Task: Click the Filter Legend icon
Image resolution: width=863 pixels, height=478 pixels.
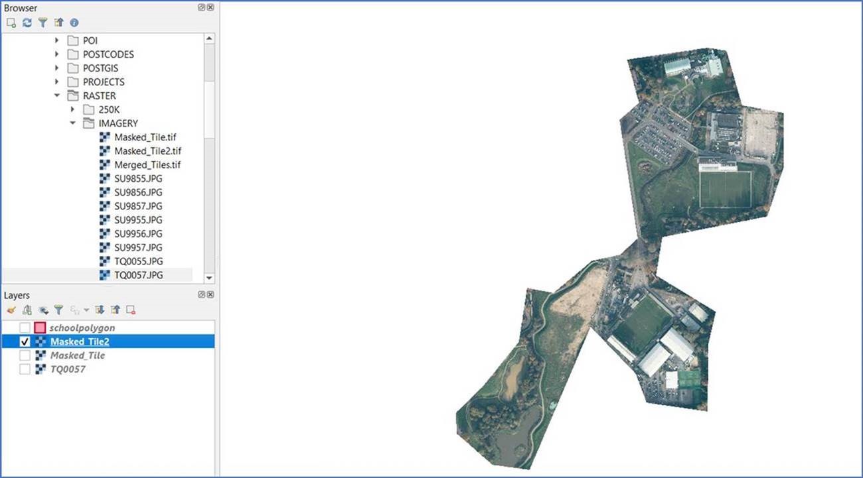Action: pyautogui.click(x=58, y=310)
